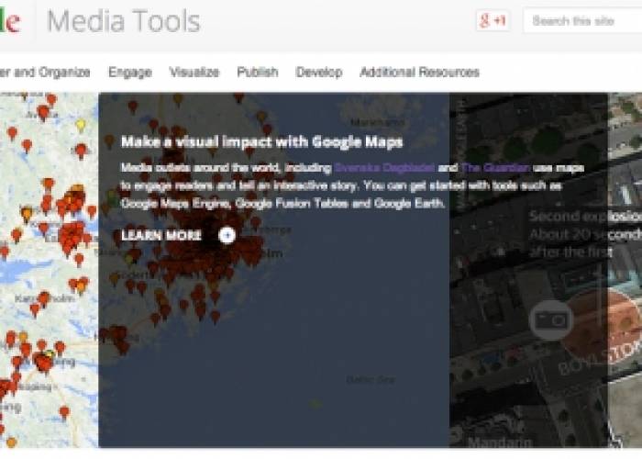Focus the Search this site field
Screen dimensions: 642x459
point(582,20)
